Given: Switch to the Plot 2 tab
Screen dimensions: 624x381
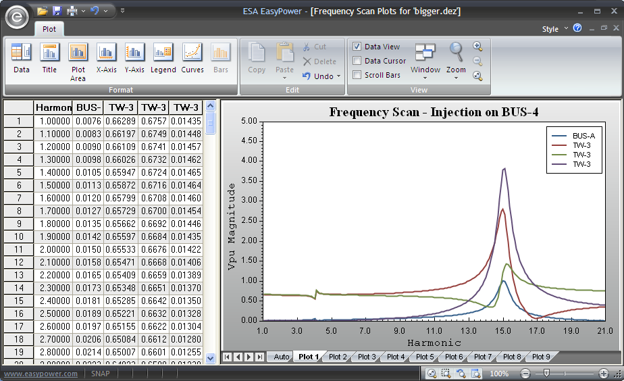Looking at the screenshot, I should click(338, 357).
